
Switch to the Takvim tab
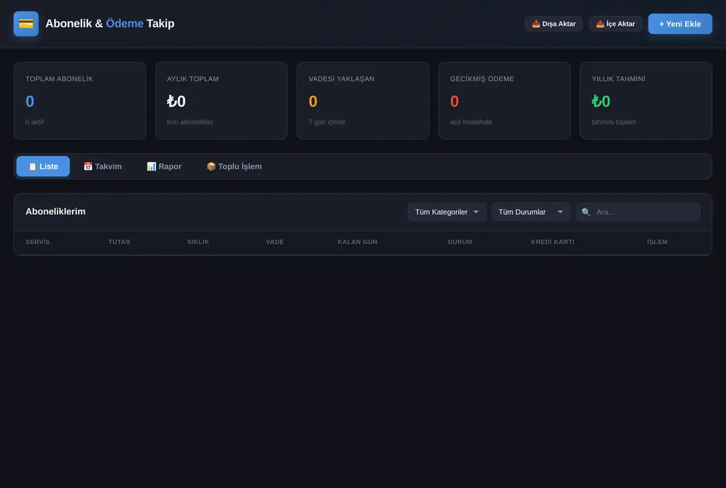[102, 167]
